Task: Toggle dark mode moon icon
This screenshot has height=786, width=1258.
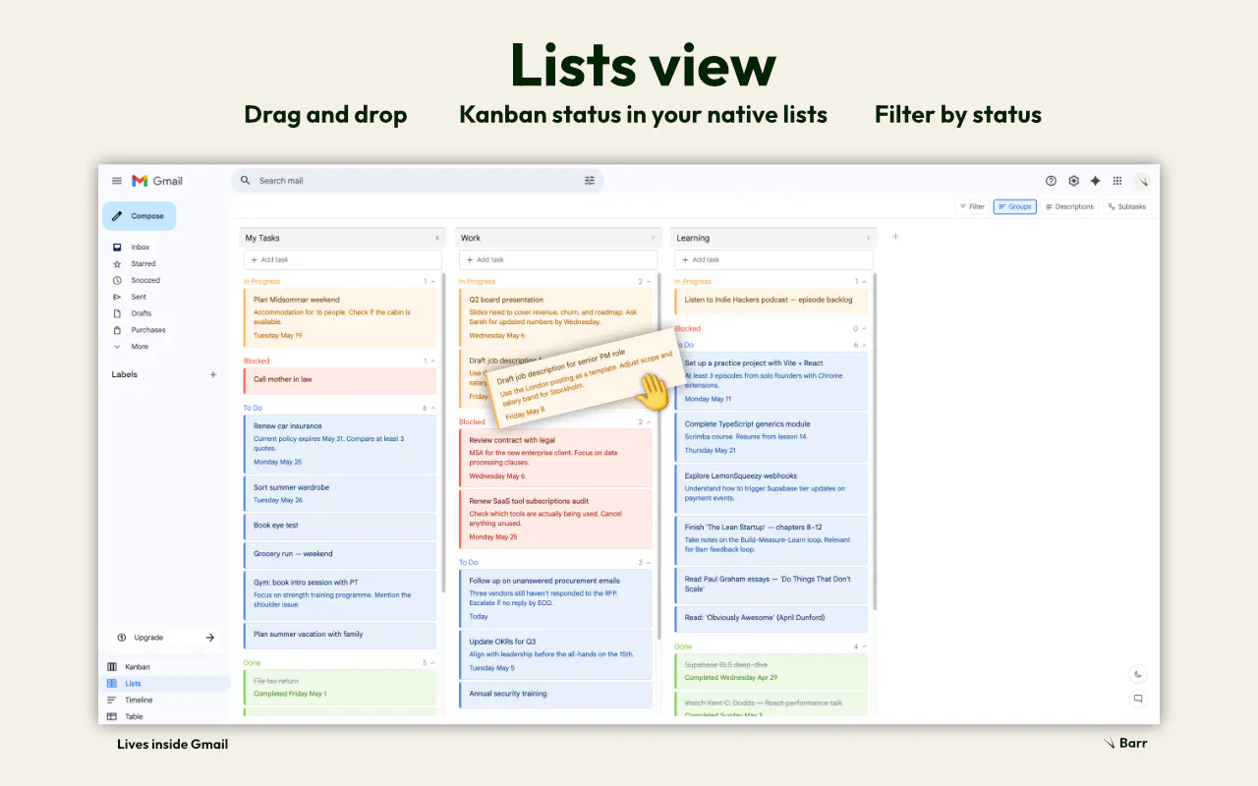Action: click(1138, 674)
